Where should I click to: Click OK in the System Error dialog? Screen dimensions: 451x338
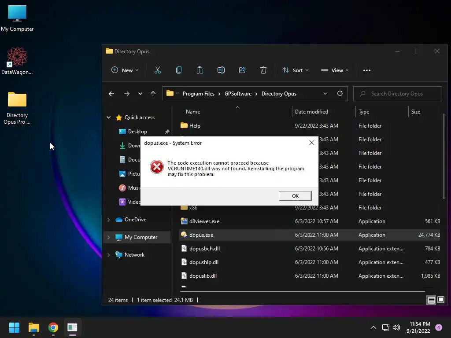point(295,196)
